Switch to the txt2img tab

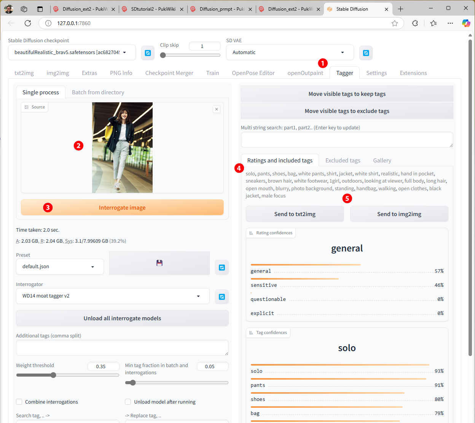24,73
